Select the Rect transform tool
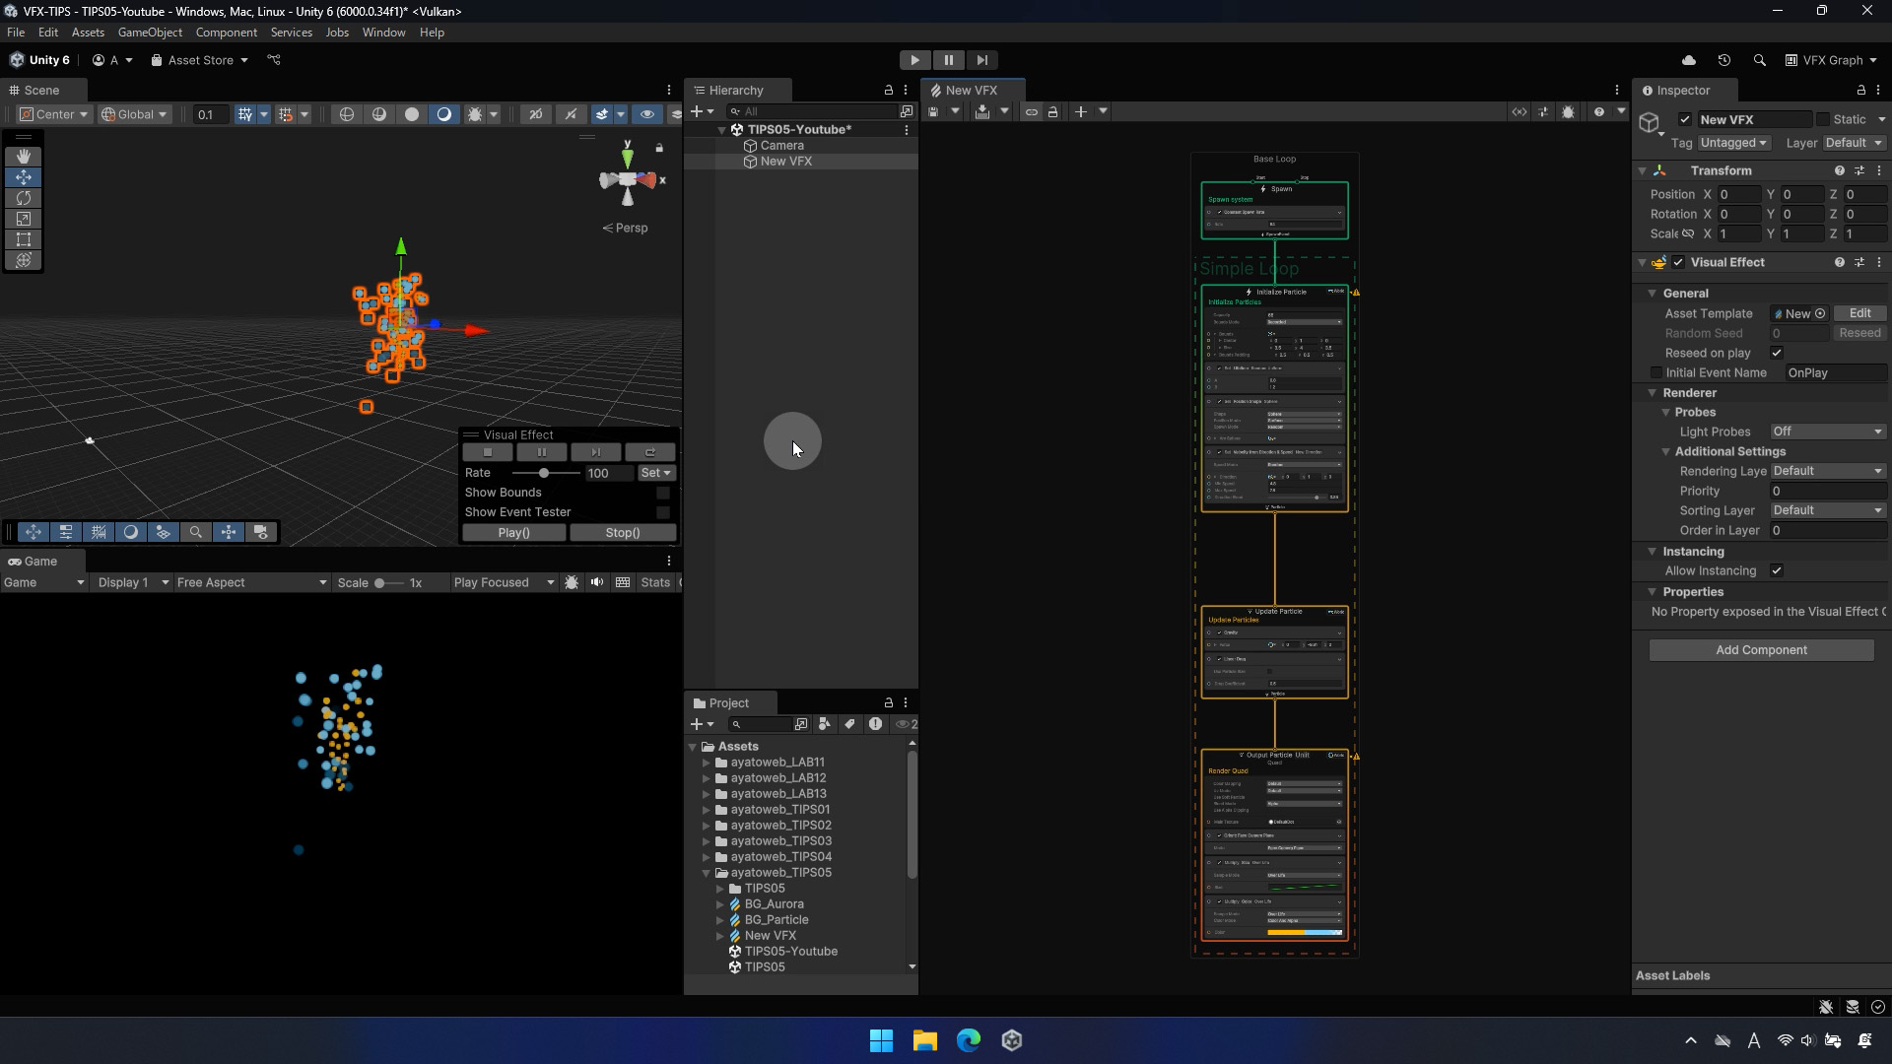This screenshot has height=1064, width=1892. (23, 239)
